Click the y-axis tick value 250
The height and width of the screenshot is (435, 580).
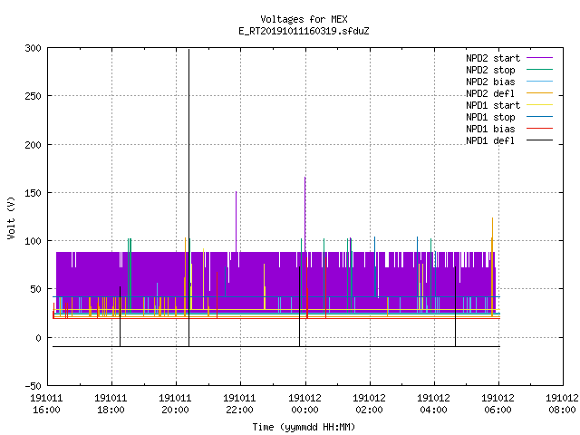tap(33, 97)
